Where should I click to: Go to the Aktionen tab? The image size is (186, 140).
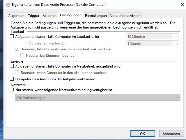coord(49,15)
